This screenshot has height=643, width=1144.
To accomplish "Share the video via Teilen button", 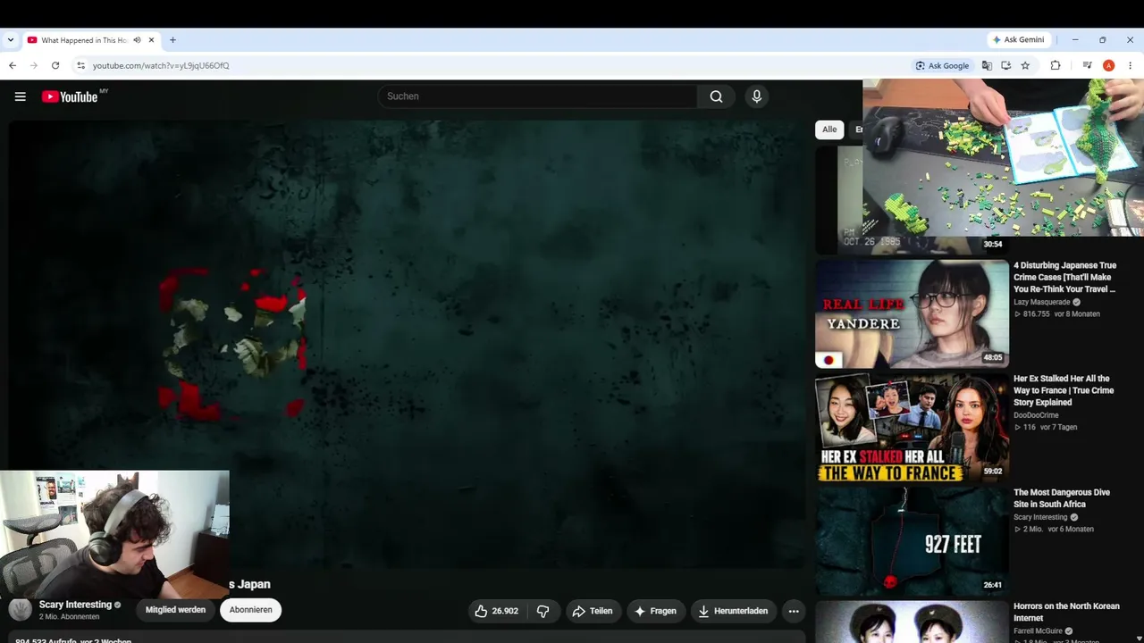I will [593, 611].
